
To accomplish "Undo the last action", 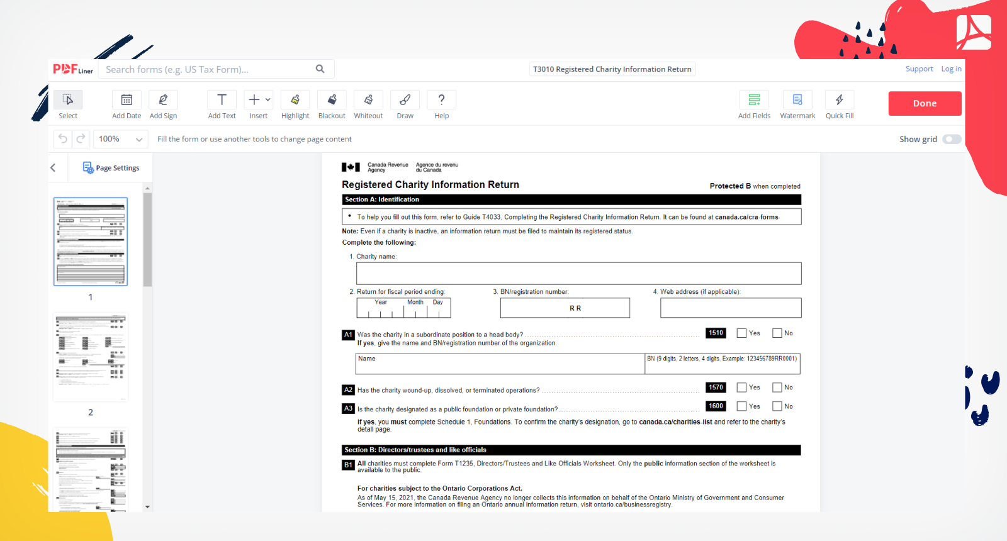I will (x=63, y=139).
